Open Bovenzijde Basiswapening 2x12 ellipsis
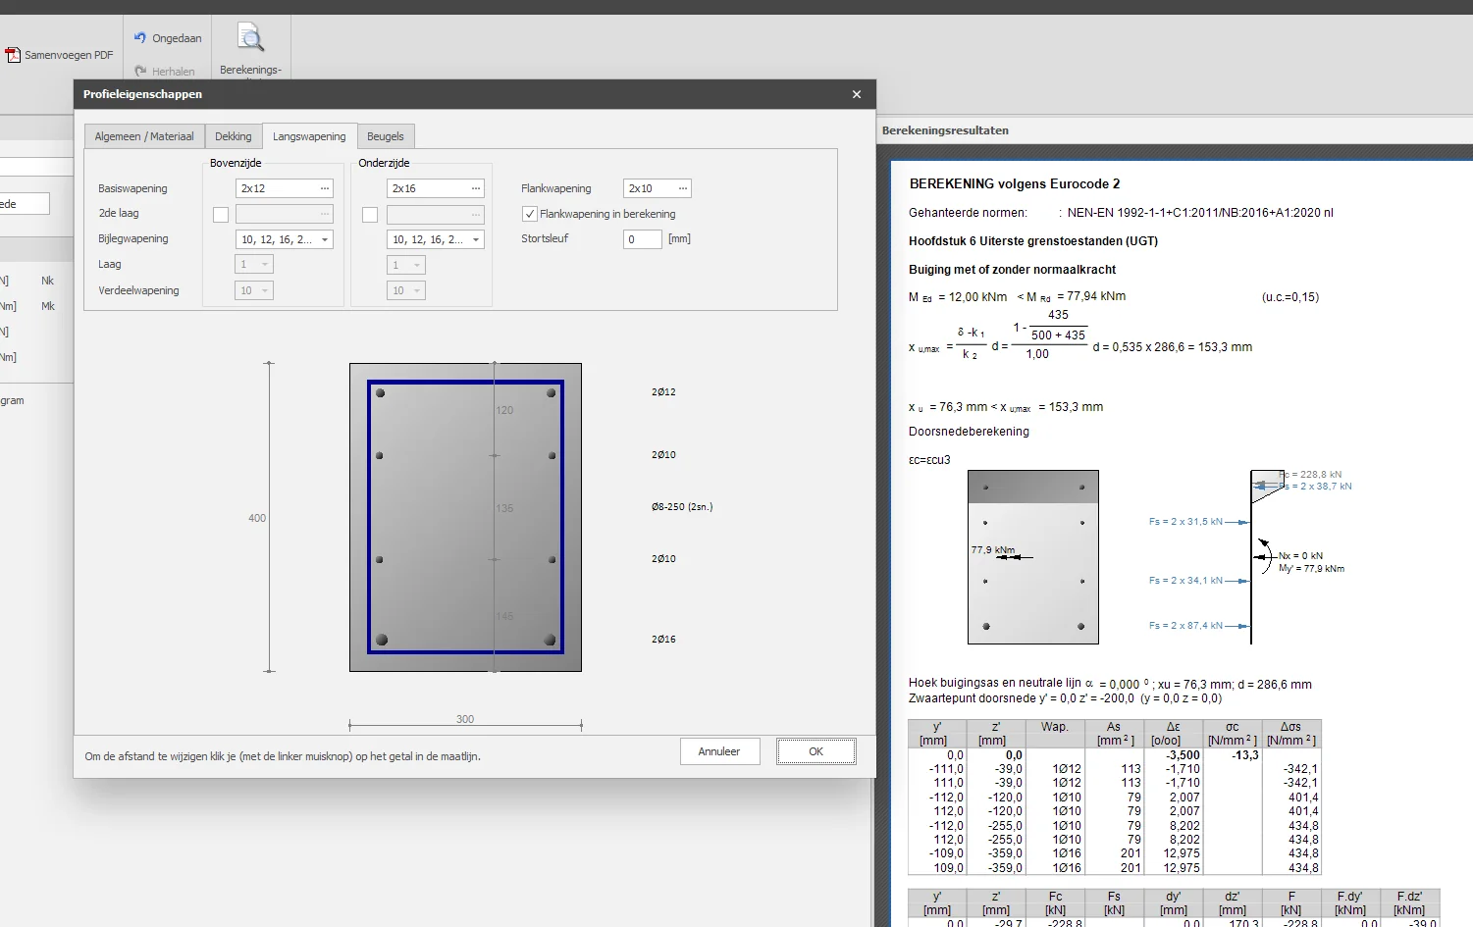Image resolution: width=1473 pixels, height=927 pixels. click(325, 188)
